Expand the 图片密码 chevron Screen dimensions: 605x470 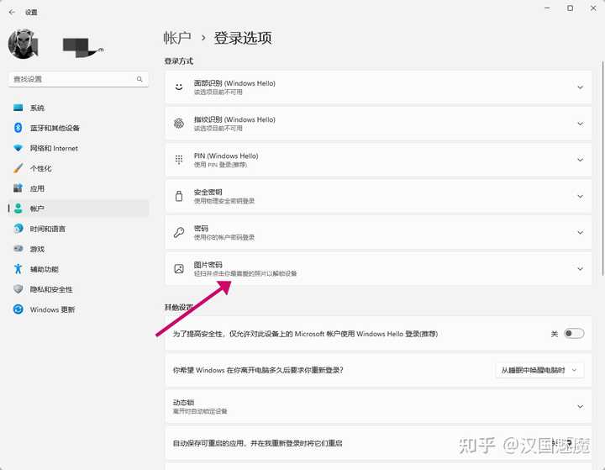[x=580, y=269]
